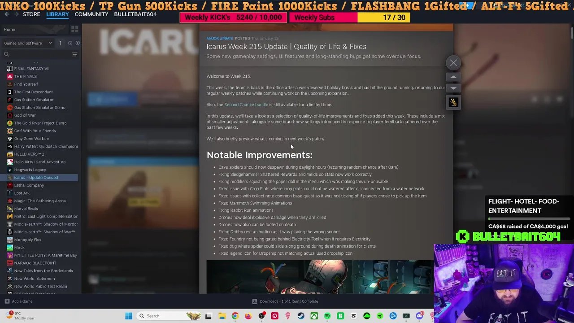Open Windows Start menu

tap(129, 316)
